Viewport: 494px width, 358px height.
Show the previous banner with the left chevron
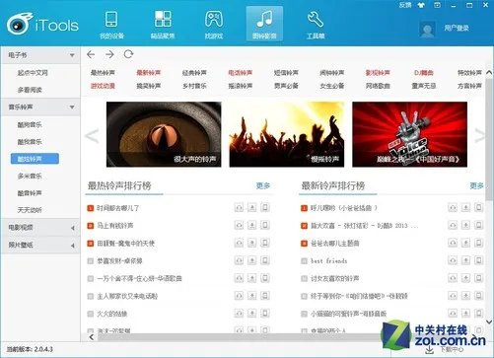[x=92, y=135]
